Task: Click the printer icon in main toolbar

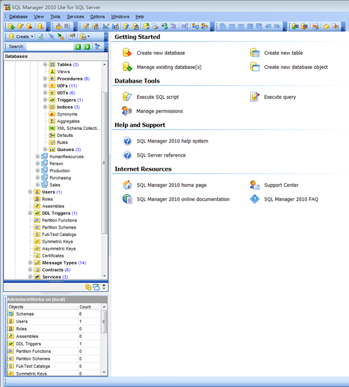Action: pos(155,26)
